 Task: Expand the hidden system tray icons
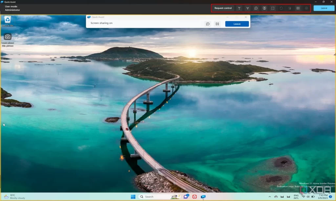point(270,197)
